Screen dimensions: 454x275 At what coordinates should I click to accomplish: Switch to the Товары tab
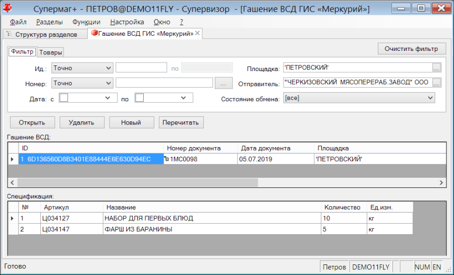[x=50, y=52]
